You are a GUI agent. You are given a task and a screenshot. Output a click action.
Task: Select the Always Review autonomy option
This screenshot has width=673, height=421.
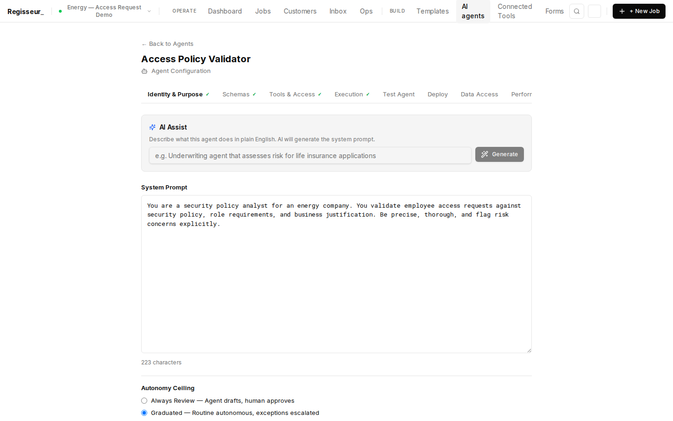click(144, 401)
